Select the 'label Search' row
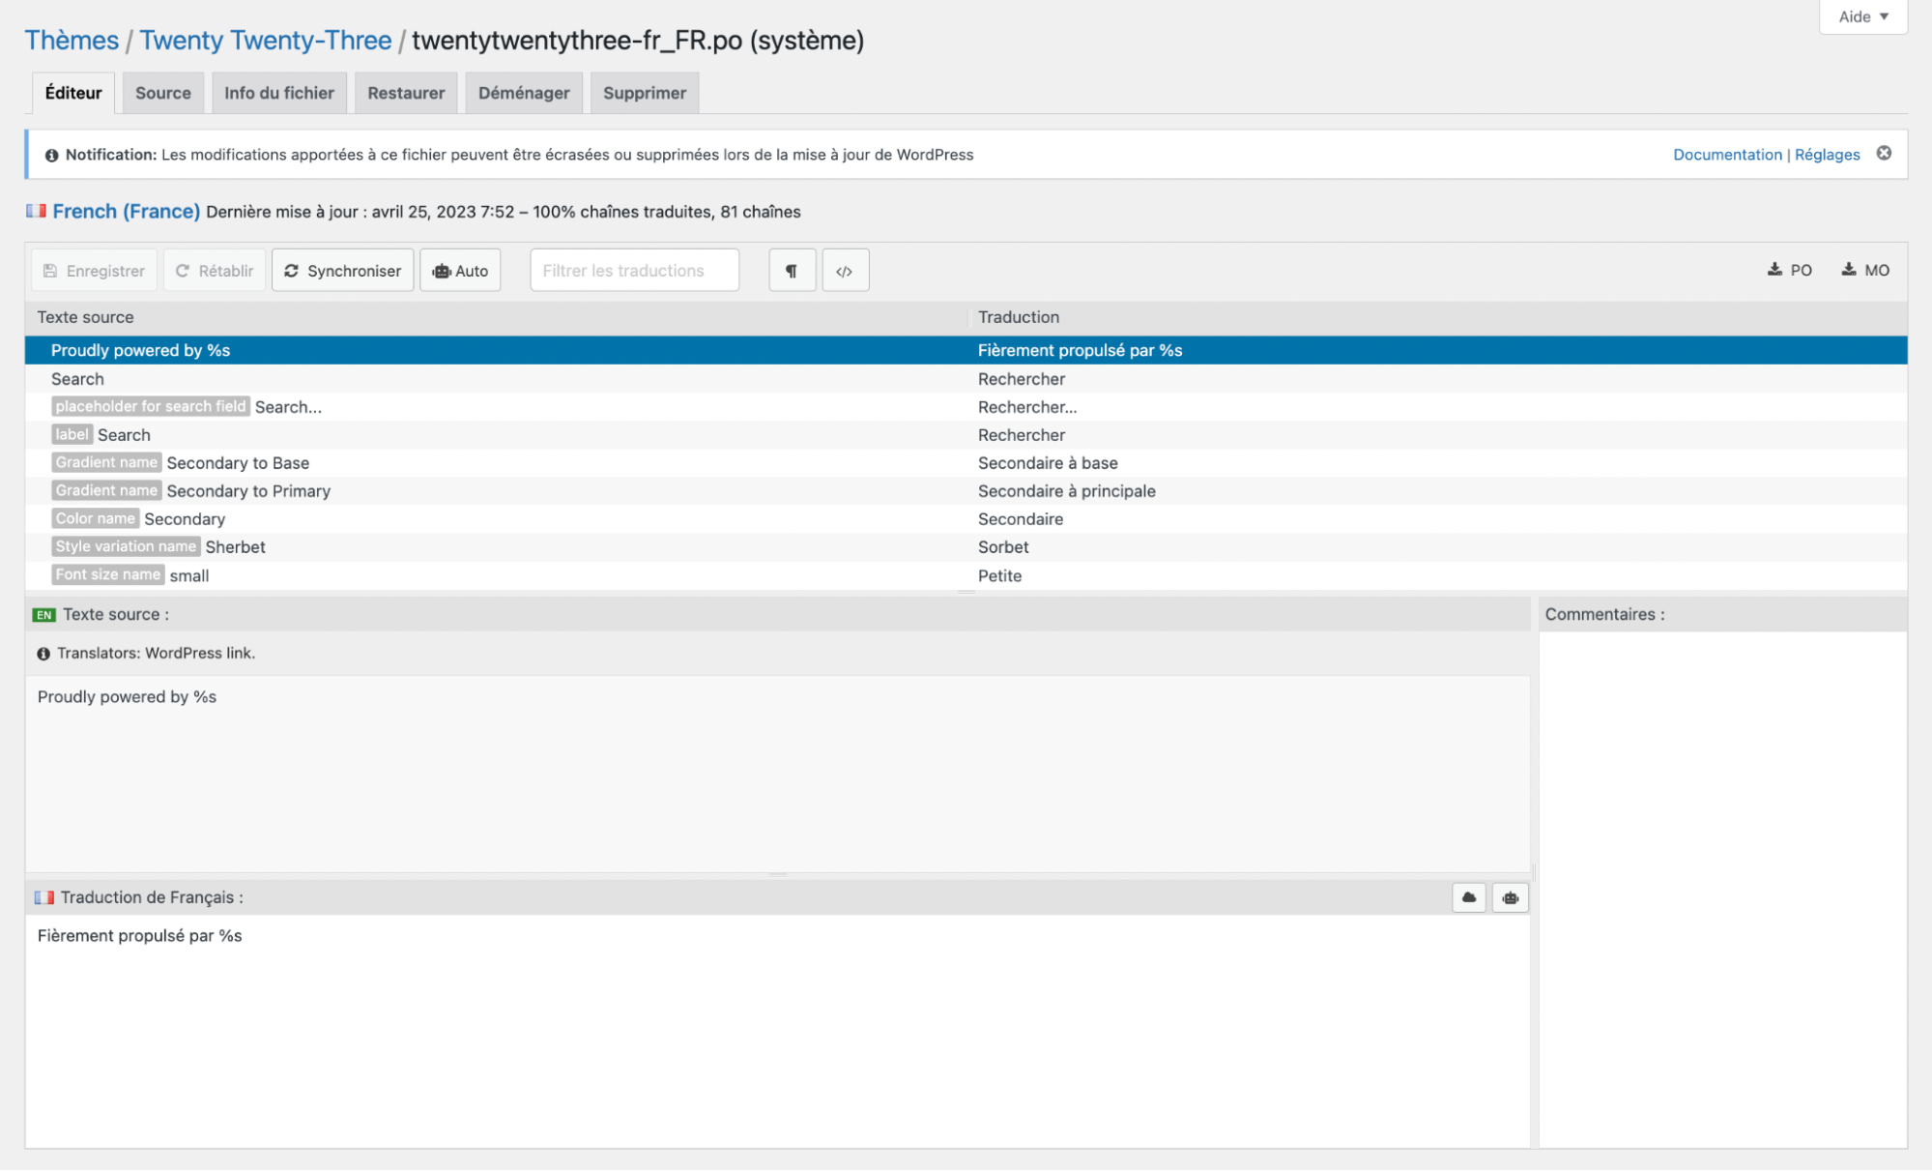1932x1171 pixels. click(966, 435)
